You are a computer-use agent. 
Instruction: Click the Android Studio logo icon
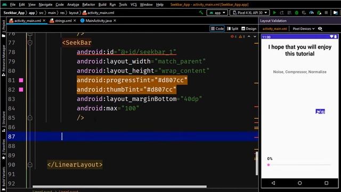coord(4,4)
